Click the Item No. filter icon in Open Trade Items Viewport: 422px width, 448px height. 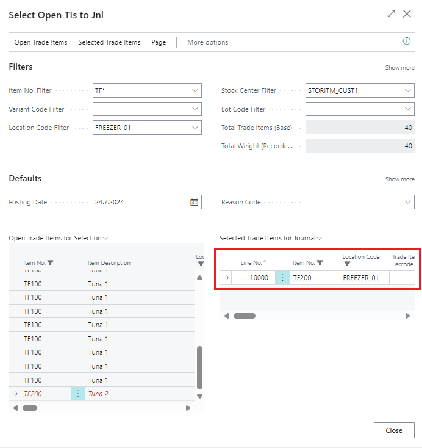[50, 263]
